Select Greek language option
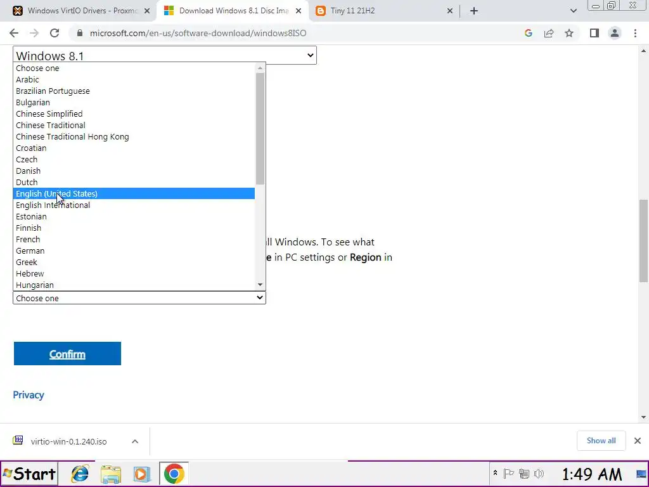Image resolution: width=649 pixels, height=487 pixels. pos(134,262)
